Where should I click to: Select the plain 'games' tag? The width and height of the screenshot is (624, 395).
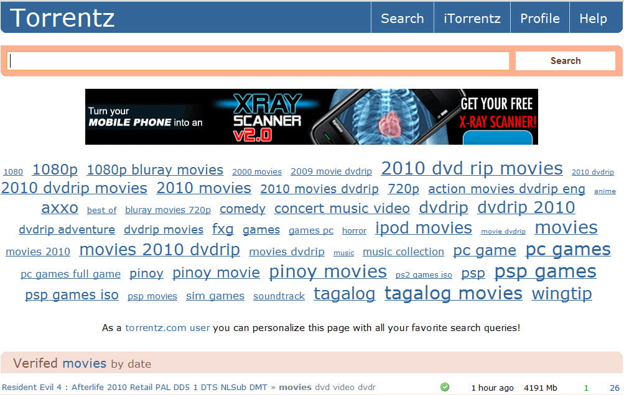coord(261,230)
